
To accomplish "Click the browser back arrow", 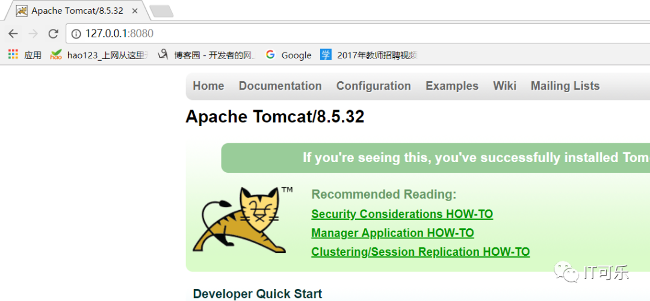I will [x=13, y=34].
